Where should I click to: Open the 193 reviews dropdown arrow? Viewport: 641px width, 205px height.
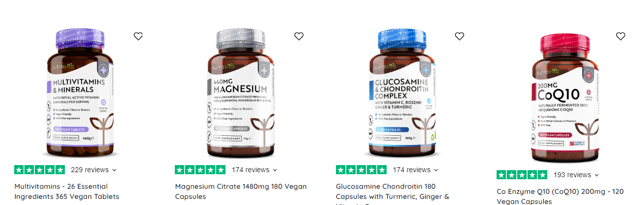596,175
